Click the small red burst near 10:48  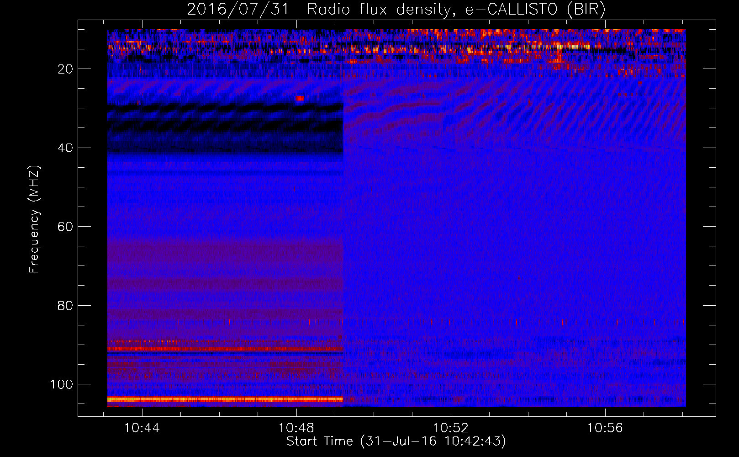[300, 98]
